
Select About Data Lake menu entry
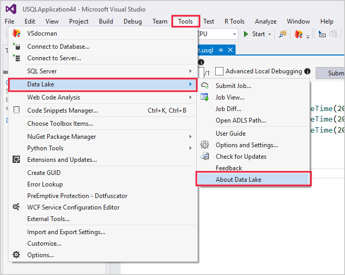238,180
